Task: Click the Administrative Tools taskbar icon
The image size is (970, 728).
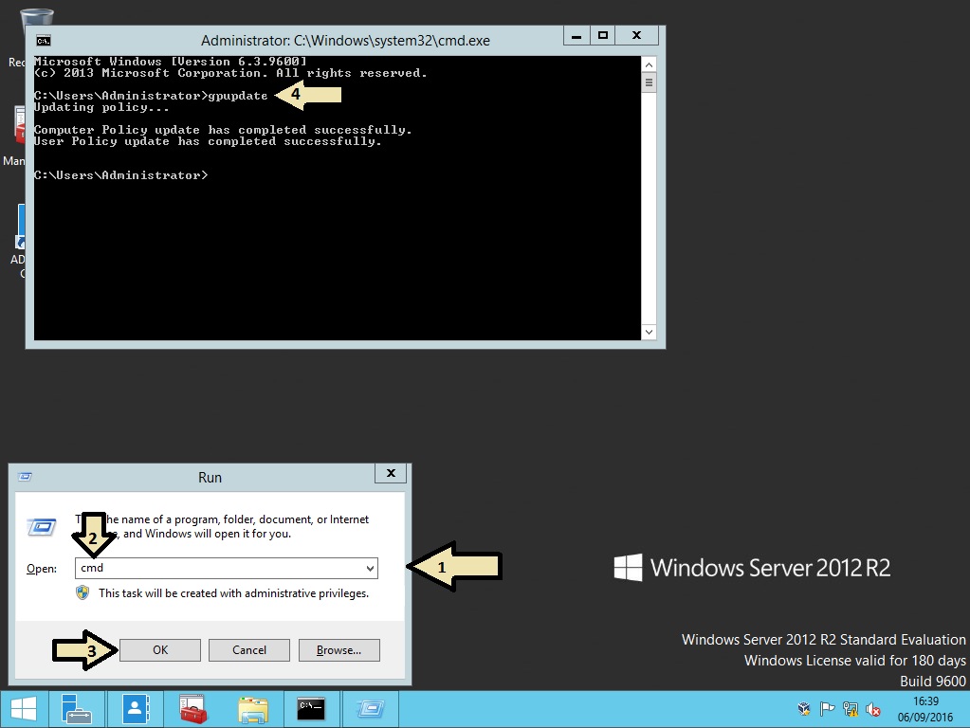Action: point(193,708)
